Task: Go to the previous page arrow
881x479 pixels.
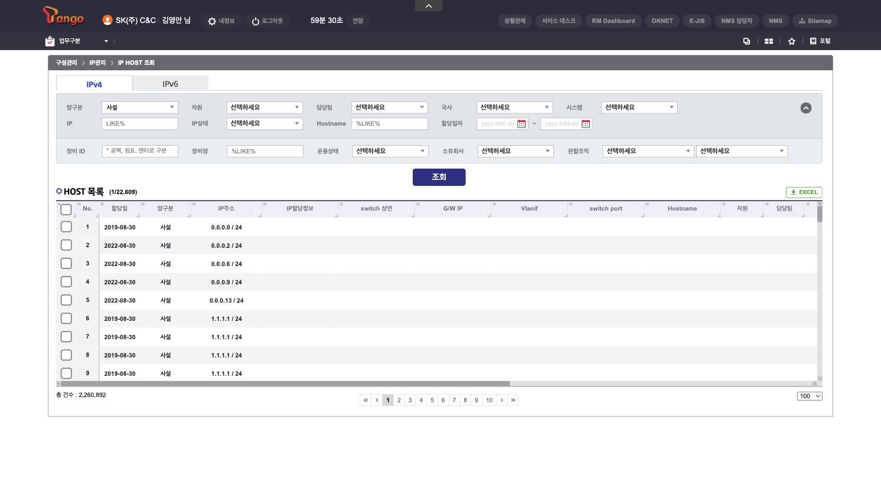Action: coord(377,400)
